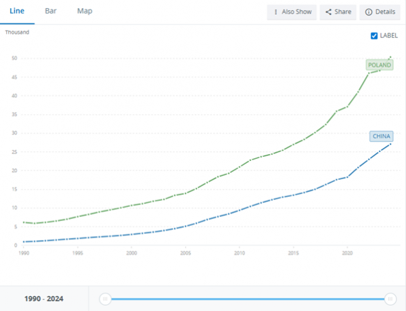Click Poland's first data point at 1990
The image size is (406, 311).
point(24,222)
